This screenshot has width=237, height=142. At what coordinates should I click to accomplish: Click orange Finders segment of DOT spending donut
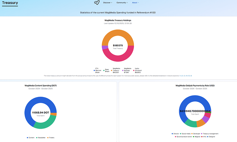(54, 114)
